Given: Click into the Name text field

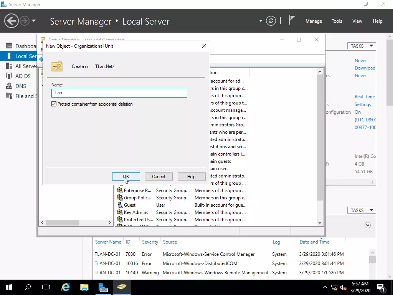Looking at the screenshot, I should pyautogui.click(x=119, y=93).
